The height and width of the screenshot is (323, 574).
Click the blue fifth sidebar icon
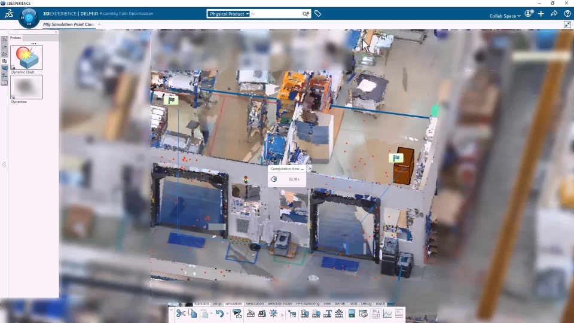coord(4,68)
